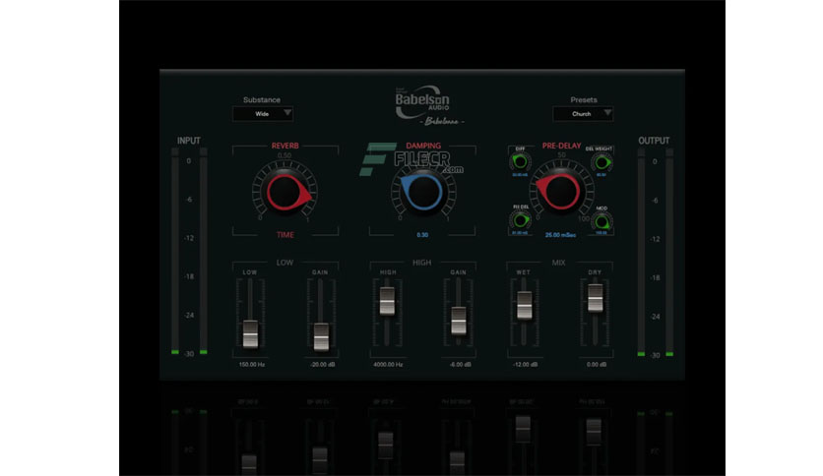Screen dimensions: 823x476
Task: Click the red Reverb Time knob
Action: tap(285, 193)
